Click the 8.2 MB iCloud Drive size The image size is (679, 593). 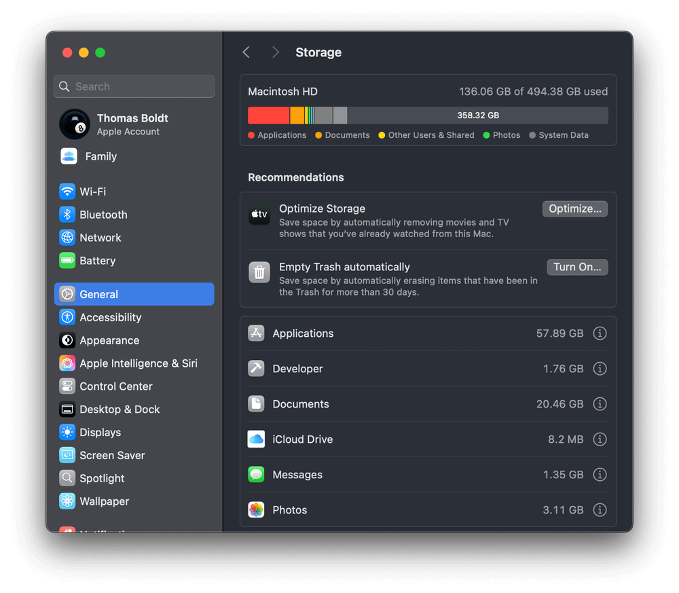pyautogui.click(x=566, y=439)
